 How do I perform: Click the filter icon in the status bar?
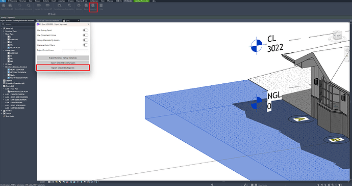point(340,185)
